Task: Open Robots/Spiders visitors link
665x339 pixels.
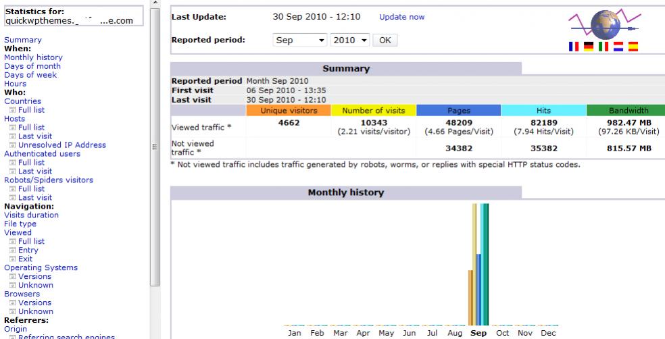Action: (x=49, y=180)
